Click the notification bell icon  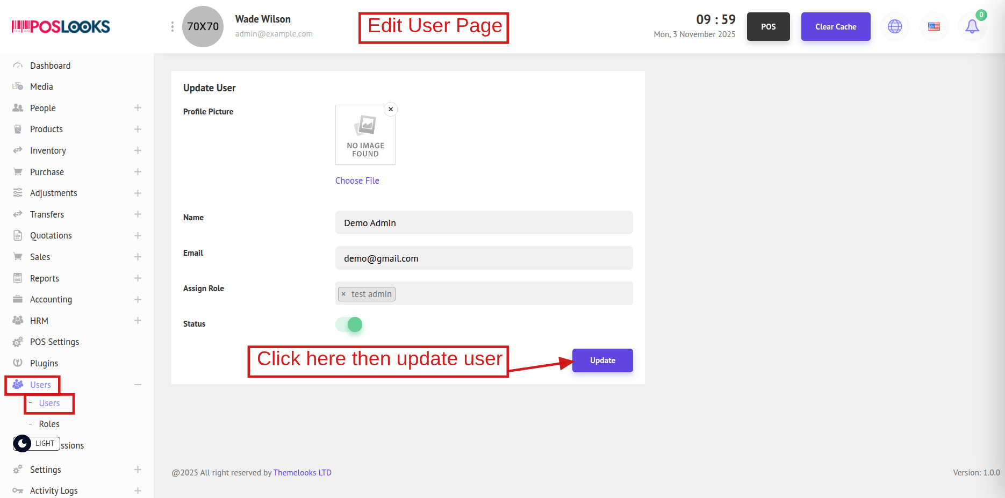(972, 26)
